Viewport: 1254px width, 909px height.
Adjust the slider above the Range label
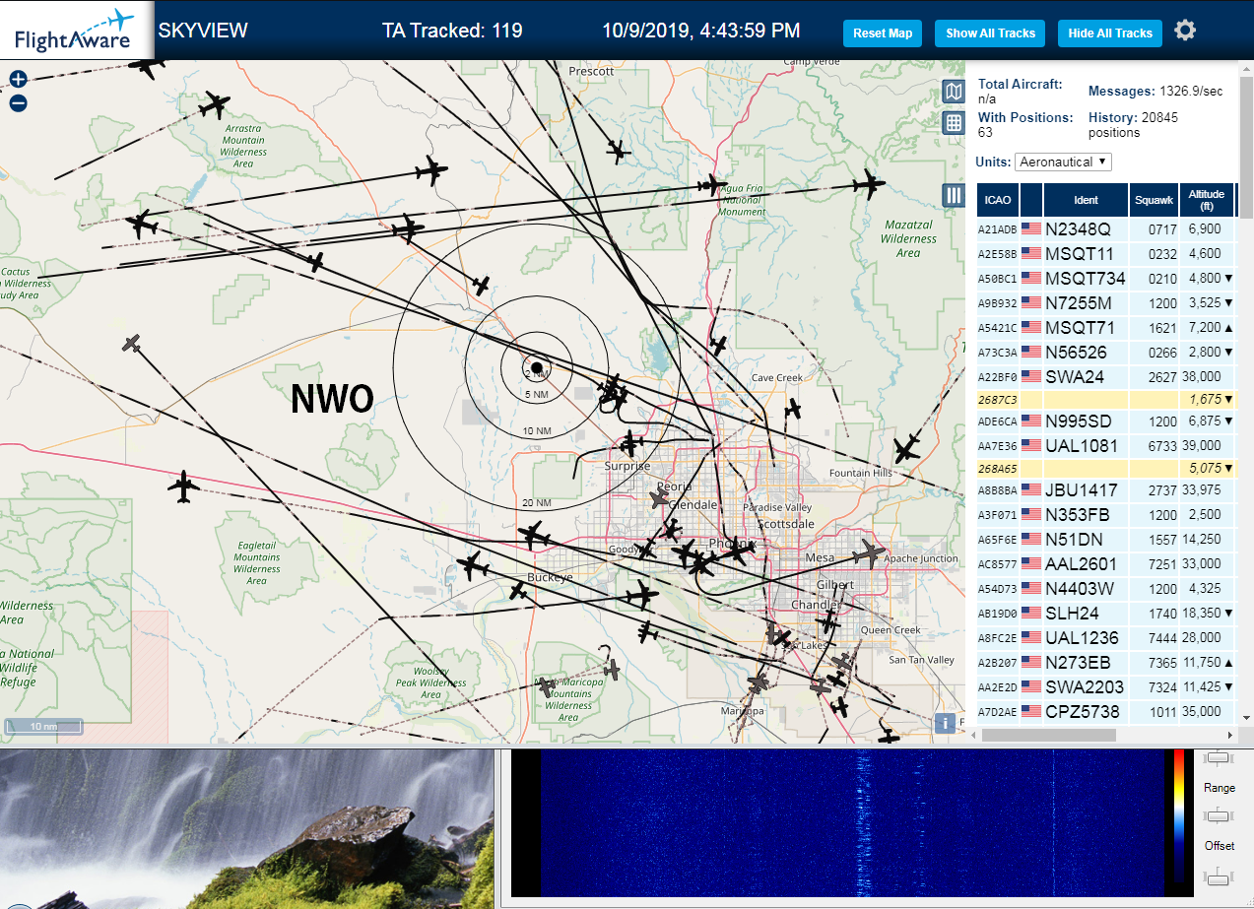[1219, 758]
